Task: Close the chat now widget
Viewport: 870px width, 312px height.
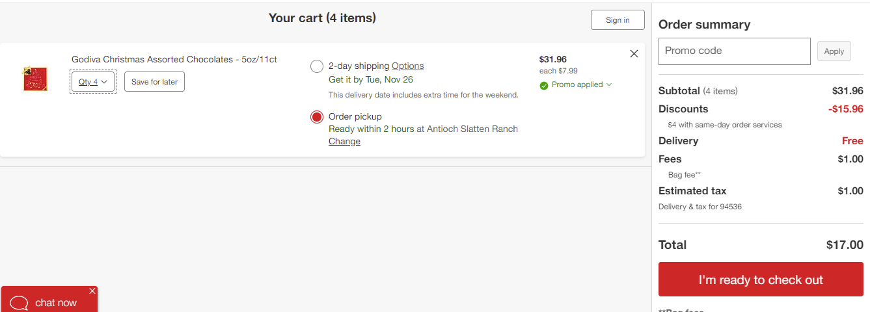Action: [x=92, y=291]
